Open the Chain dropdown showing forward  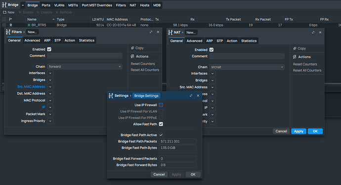(x=85, y=67)
